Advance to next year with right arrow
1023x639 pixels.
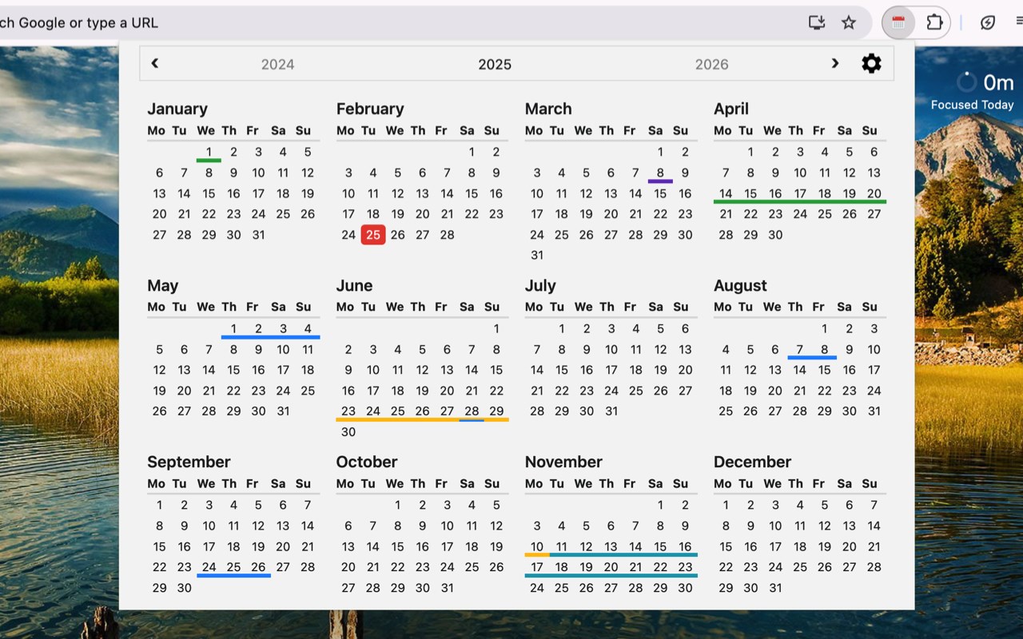[x=835, y=63]
